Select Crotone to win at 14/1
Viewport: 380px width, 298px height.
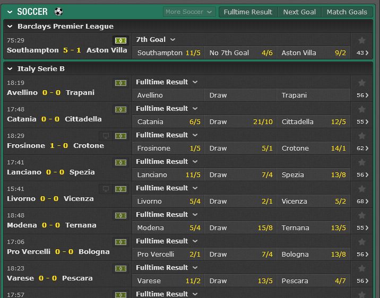click(314, 148)
